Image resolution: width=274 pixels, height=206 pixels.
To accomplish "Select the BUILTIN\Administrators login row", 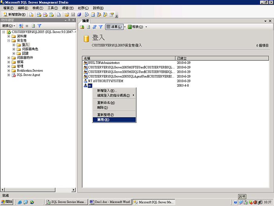I will click(x=175, y=63).
